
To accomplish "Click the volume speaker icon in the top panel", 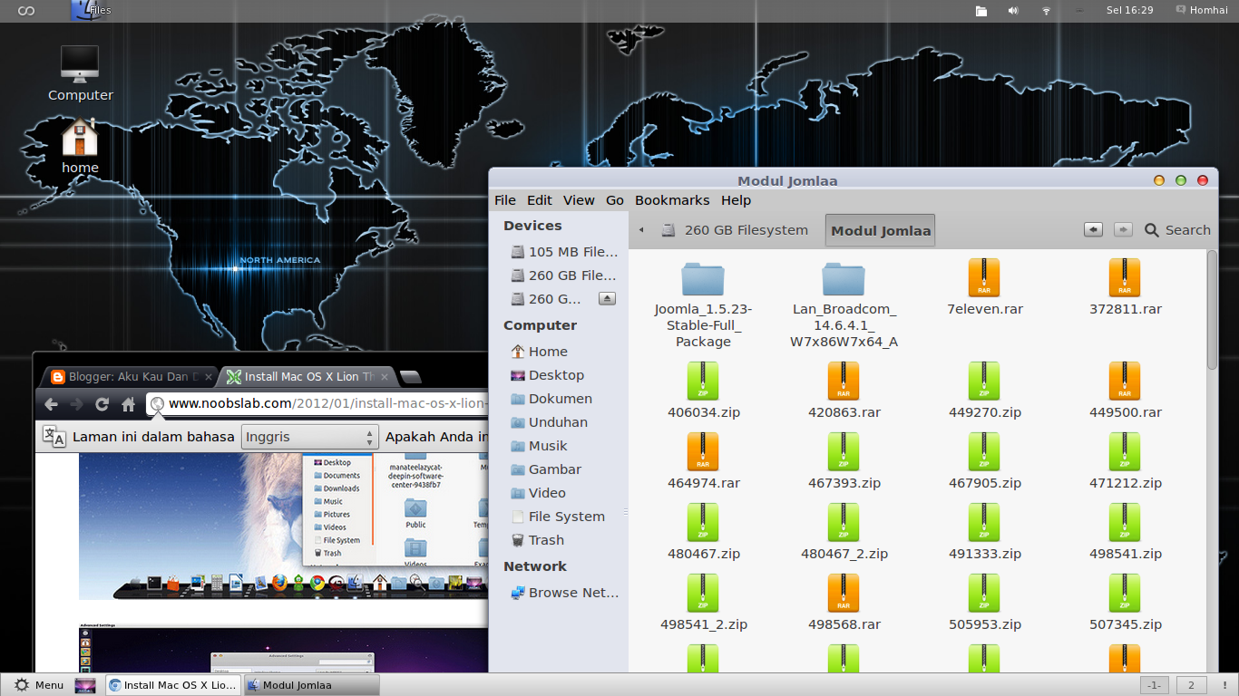I will click(1012, 10).
